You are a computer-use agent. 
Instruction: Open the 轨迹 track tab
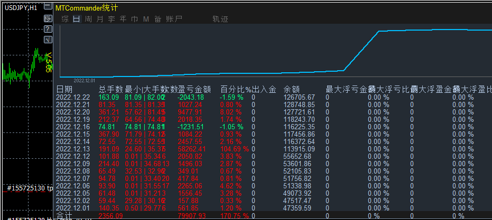click(x=220, y=19)
